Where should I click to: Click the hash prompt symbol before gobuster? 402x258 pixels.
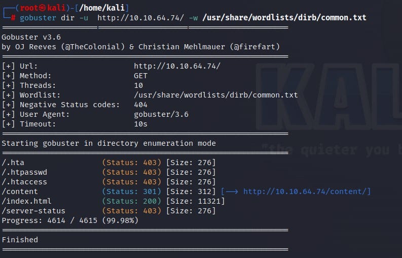(x=14, y=18)
